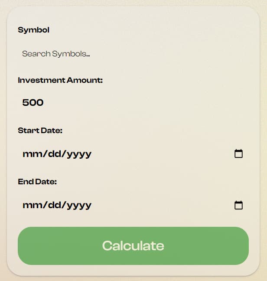Image resolution: width=267 pixels, height=281 pixels.
Task: Click the 500 value in the amount field
Action: pyautogui.click(x=33, y=103)
